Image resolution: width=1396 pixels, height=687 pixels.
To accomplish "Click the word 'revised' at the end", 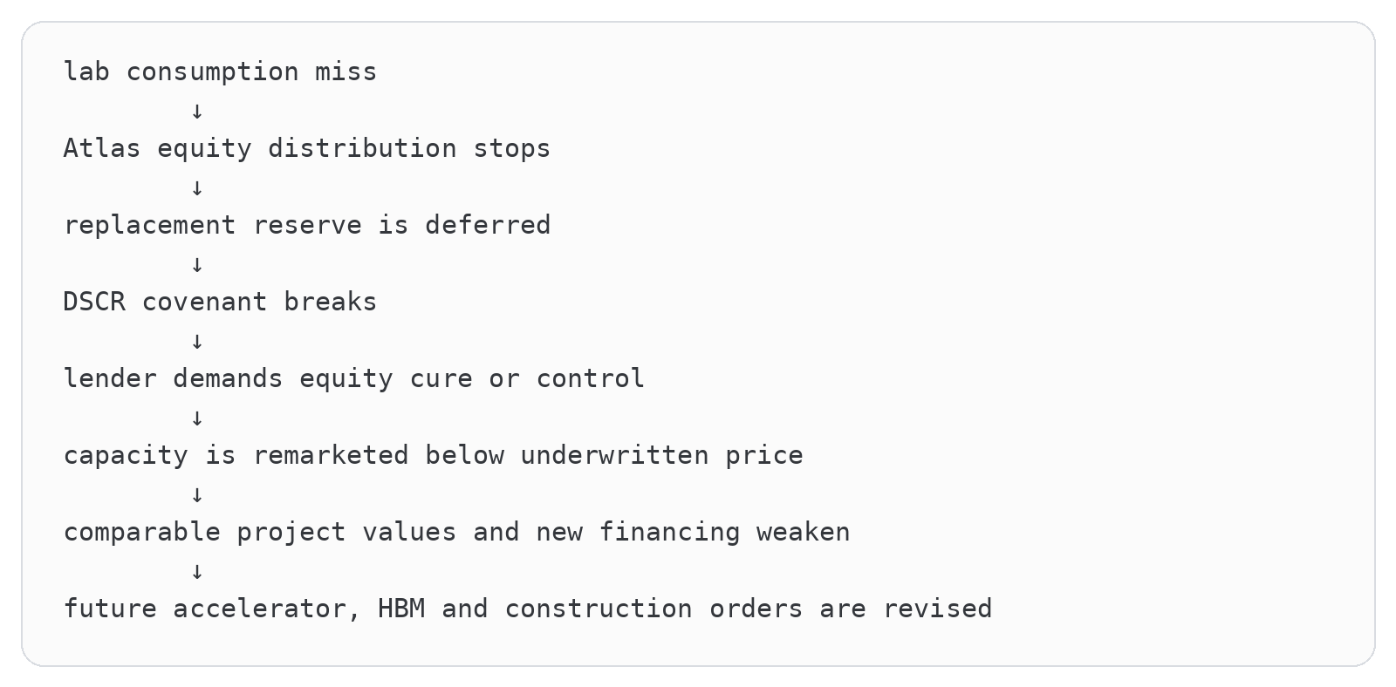I will tap(938, 609).
